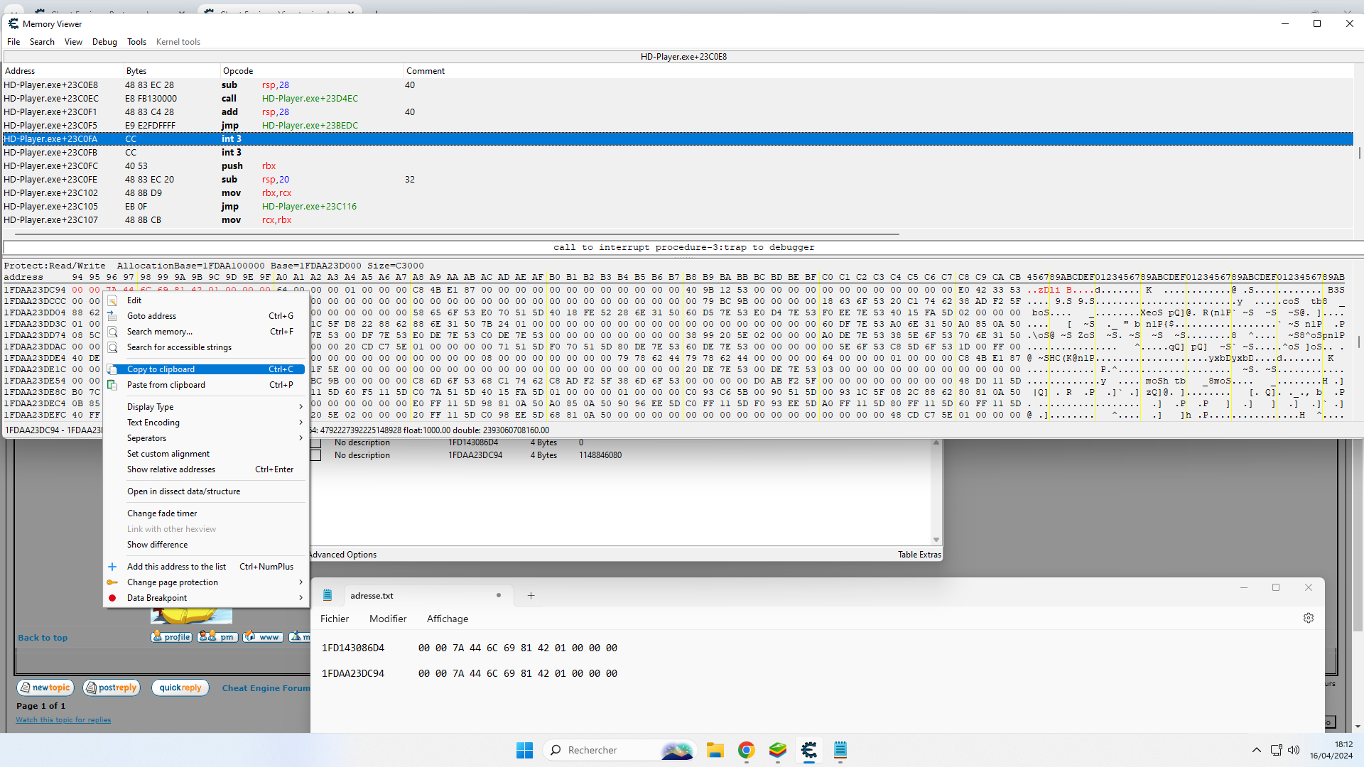This screenshot has width=1364, height=767.
Task: Tick checkbox for address 1FD143086D4 entry
Action: [316, 443]
